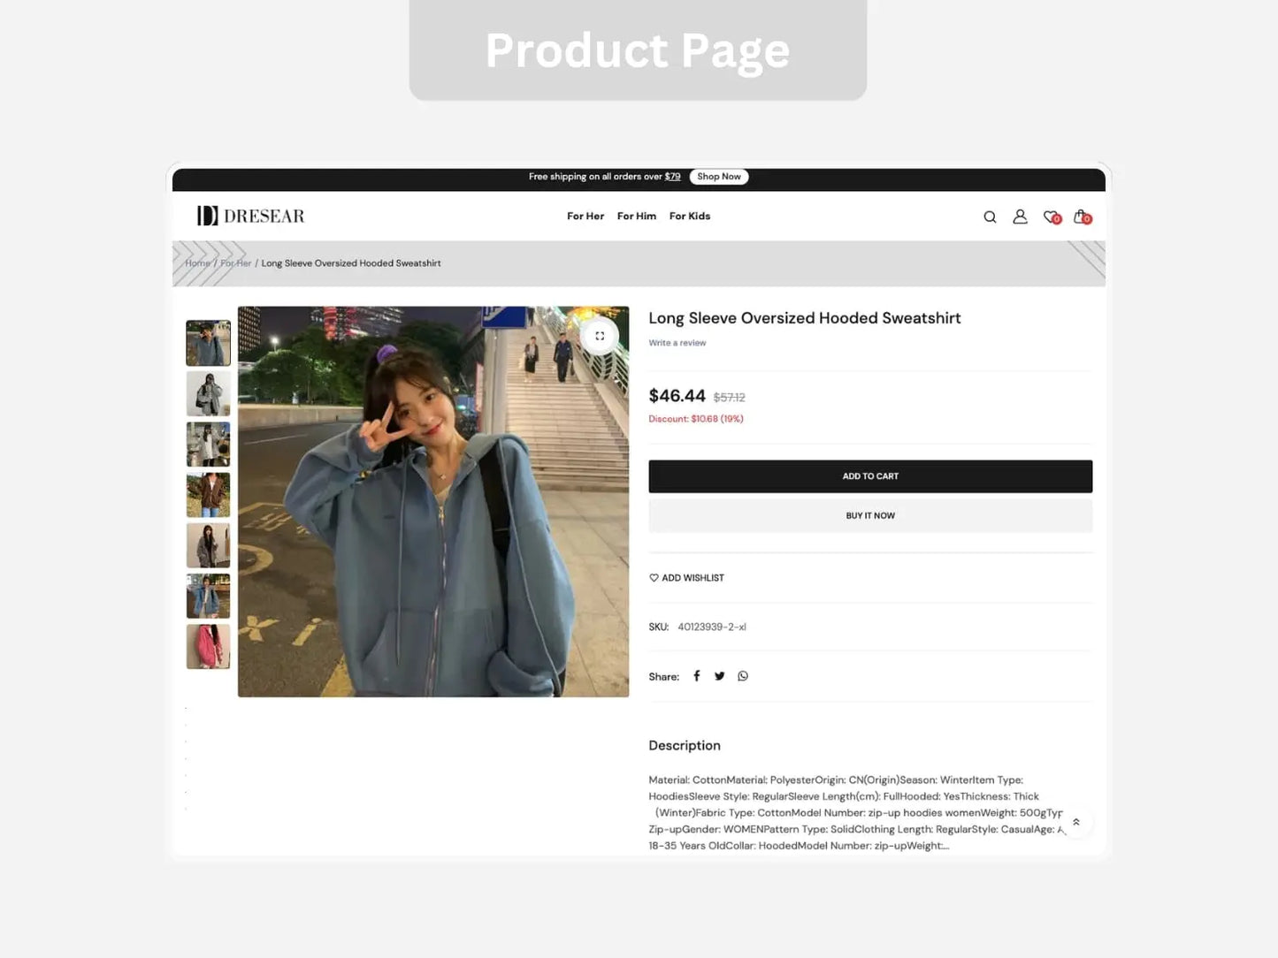Share product on Twitter

pos(720,676)
